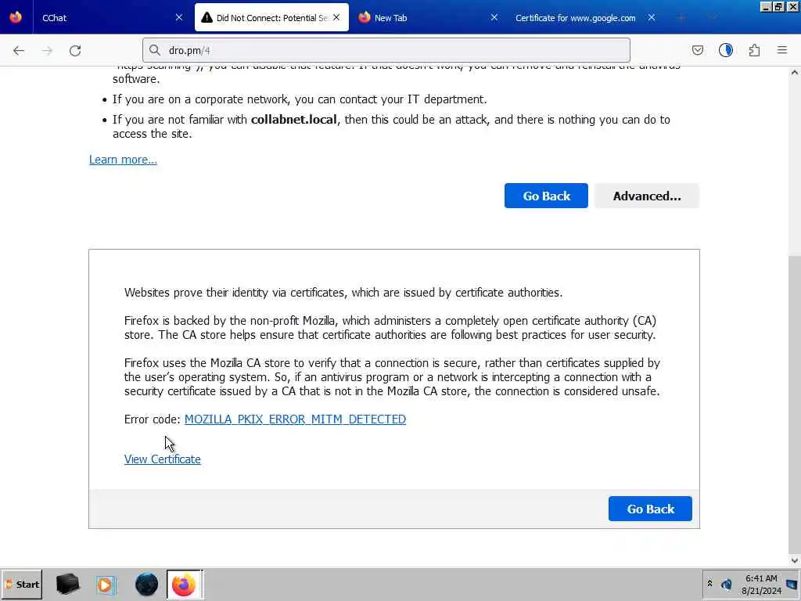
Task: Close the New Tab tab
Action: point(494,17)
